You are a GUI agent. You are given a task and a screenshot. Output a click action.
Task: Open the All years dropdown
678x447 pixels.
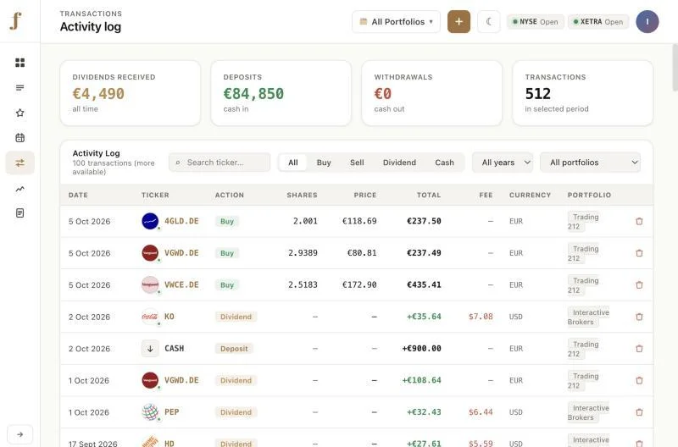point(503,163)
